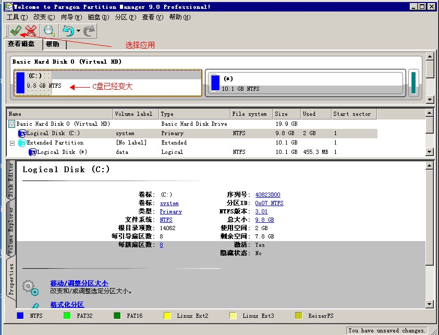Open the 分区(P) menu
The width and height of the screenshot is (439, 335).
tap(125, 17)
